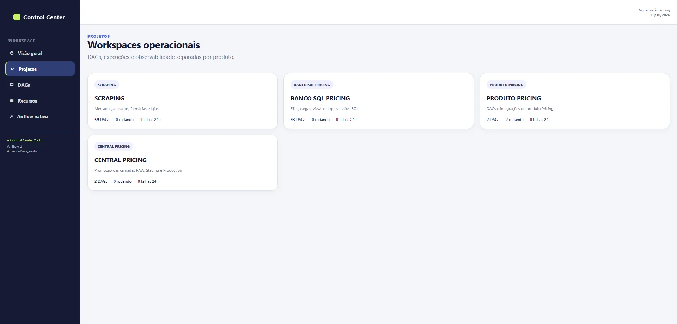Click 'Promocao das camadas RAW, Staging e Production'

click(x=138, y=170)
